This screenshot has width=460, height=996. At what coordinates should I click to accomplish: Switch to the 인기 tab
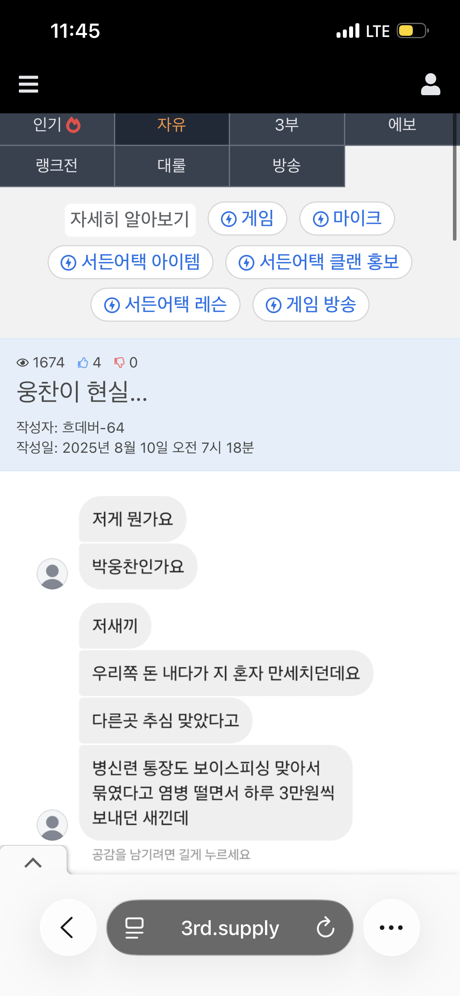(x=57, y=125)
